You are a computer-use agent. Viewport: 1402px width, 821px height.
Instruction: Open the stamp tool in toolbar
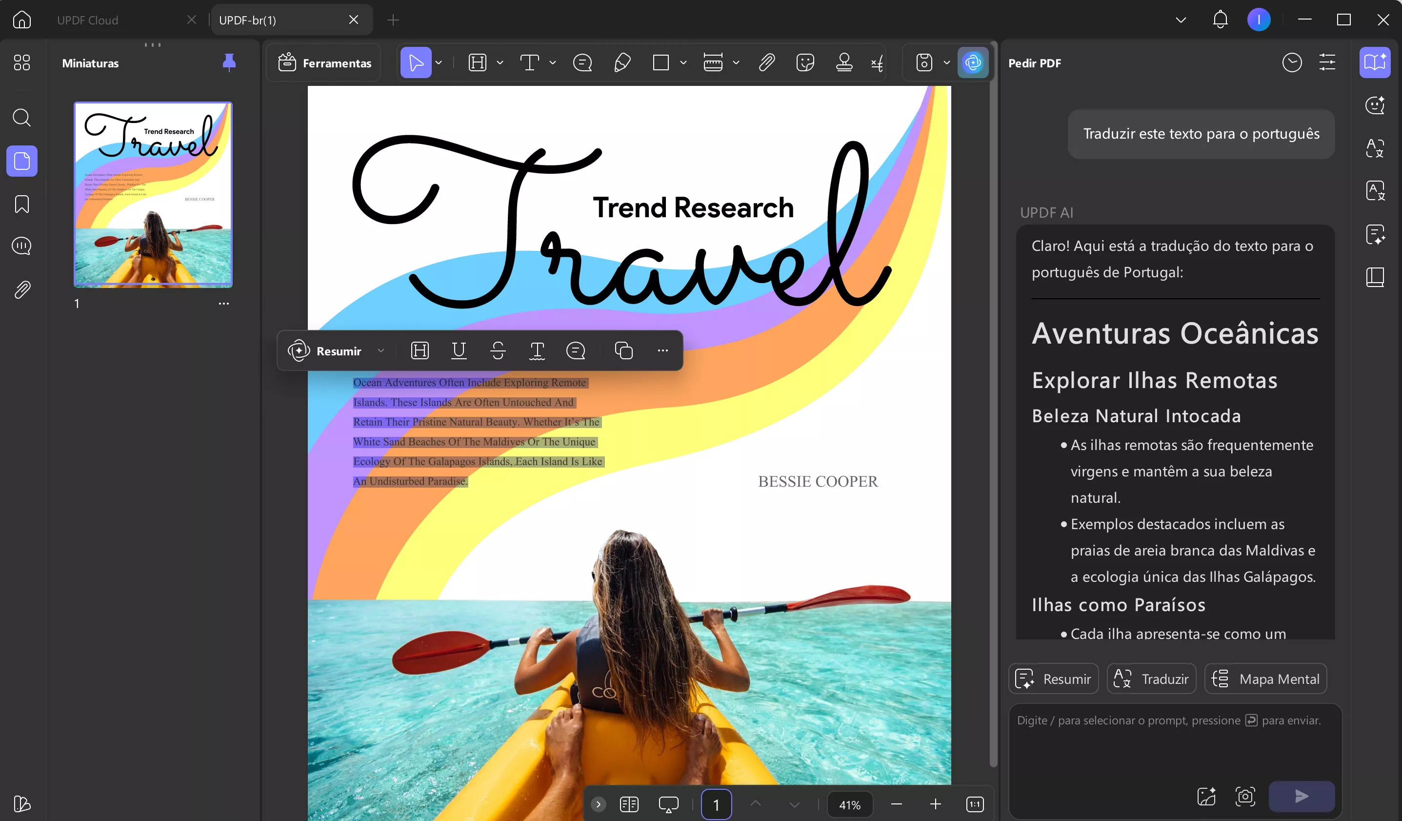(844, 62)
